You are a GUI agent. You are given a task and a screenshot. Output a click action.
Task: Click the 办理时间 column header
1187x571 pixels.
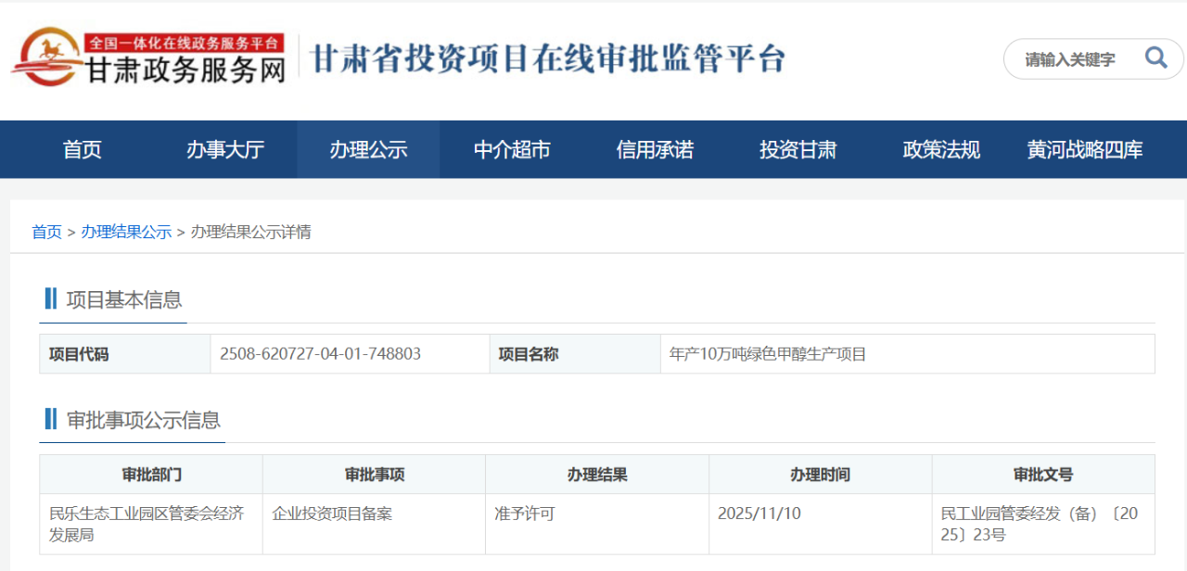820,475
